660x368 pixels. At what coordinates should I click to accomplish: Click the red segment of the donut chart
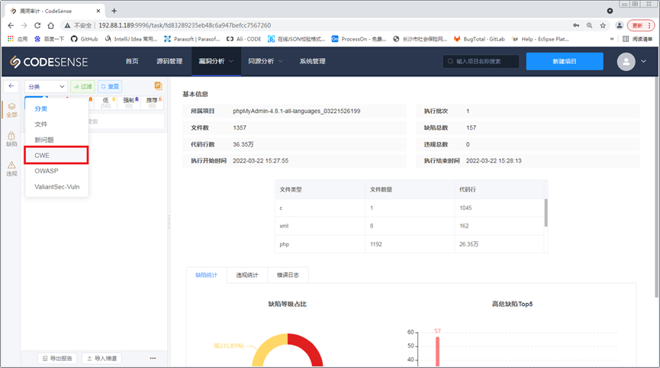click(x=311, y=350)
